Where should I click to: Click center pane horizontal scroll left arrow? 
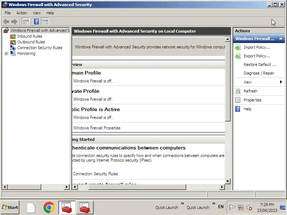(75, 187)
